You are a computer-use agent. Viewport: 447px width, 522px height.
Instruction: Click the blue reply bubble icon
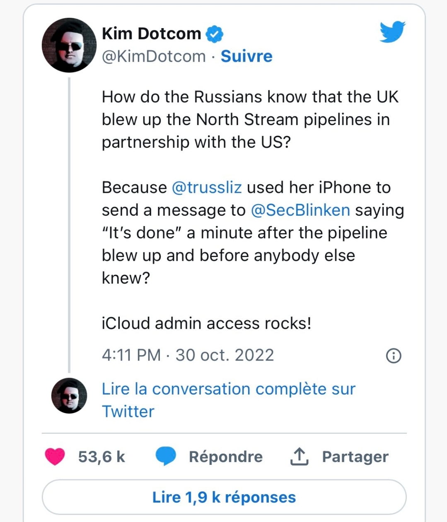(x=166, y=457)
